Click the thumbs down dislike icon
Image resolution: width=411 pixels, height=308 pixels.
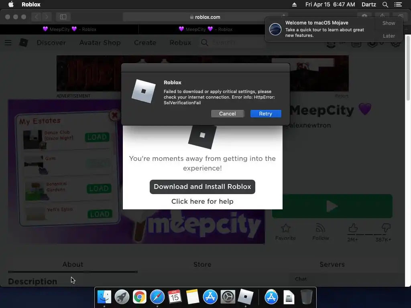coord(386,228)
